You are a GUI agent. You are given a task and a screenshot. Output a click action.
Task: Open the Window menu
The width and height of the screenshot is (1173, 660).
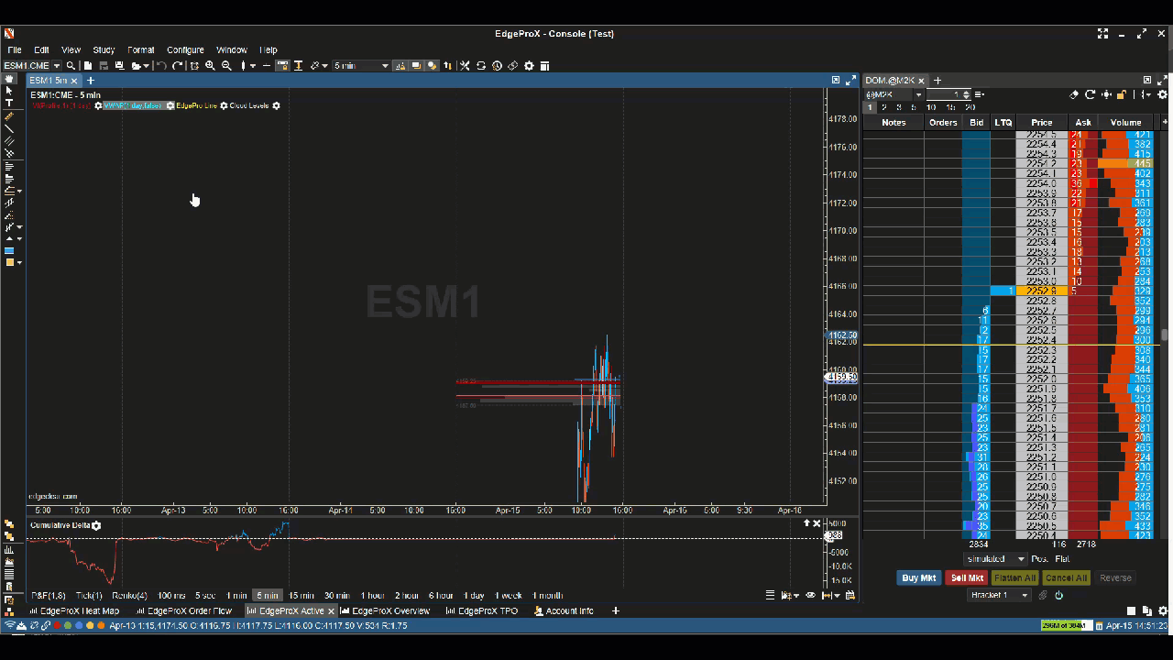pos(232,50)
